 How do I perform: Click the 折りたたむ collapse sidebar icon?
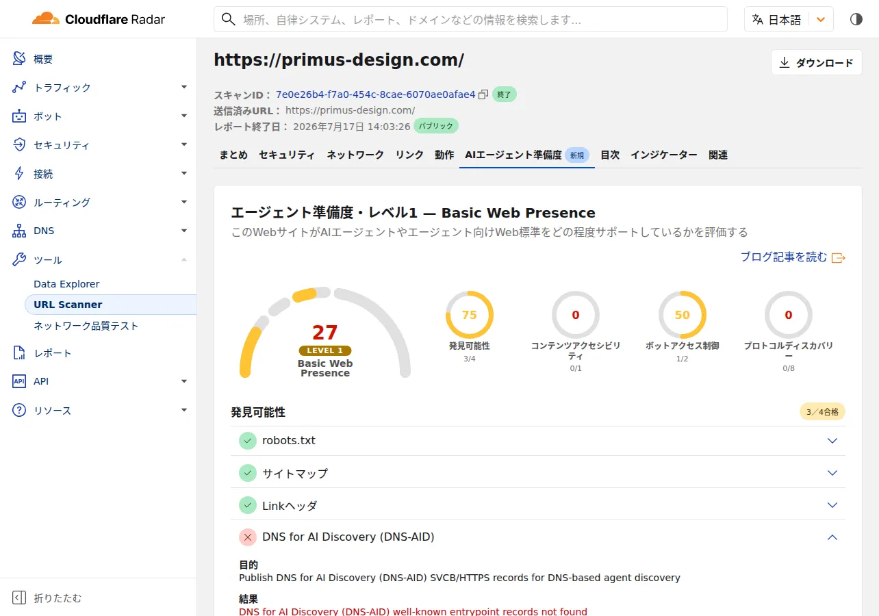tap(19, 598)
